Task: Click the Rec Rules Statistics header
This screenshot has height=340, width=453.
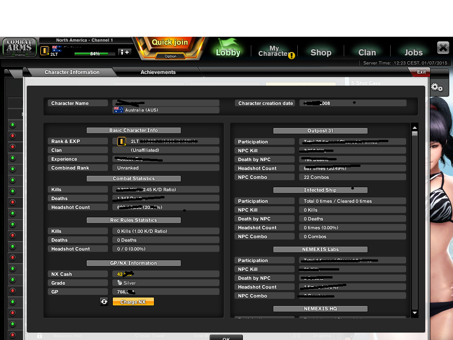Action: coord(134,220)
